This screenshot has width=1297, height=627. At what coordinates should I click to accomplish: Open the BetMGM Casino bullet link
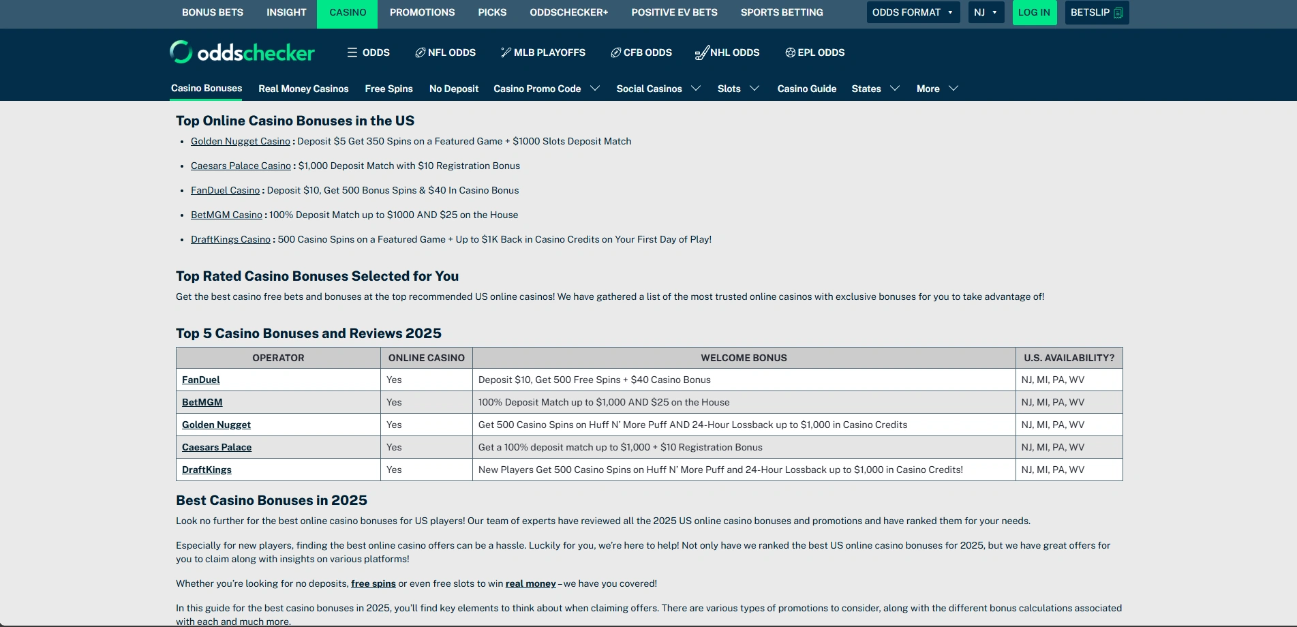pyautogui.click(x=226, y=215)
